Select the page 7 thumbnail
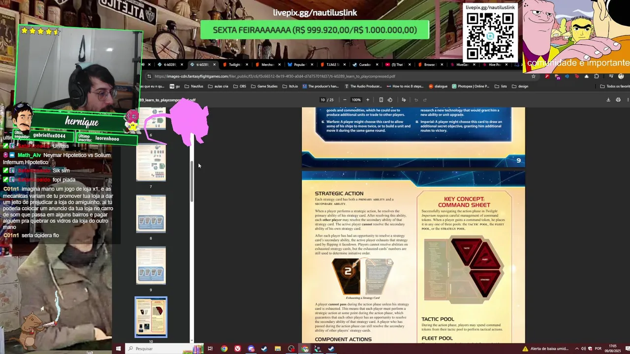The image size is (630, 354). pos(151,162)
